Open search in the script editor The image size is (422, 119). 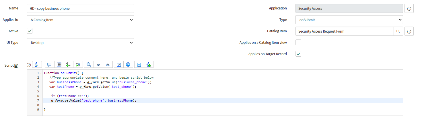(89, 65)
